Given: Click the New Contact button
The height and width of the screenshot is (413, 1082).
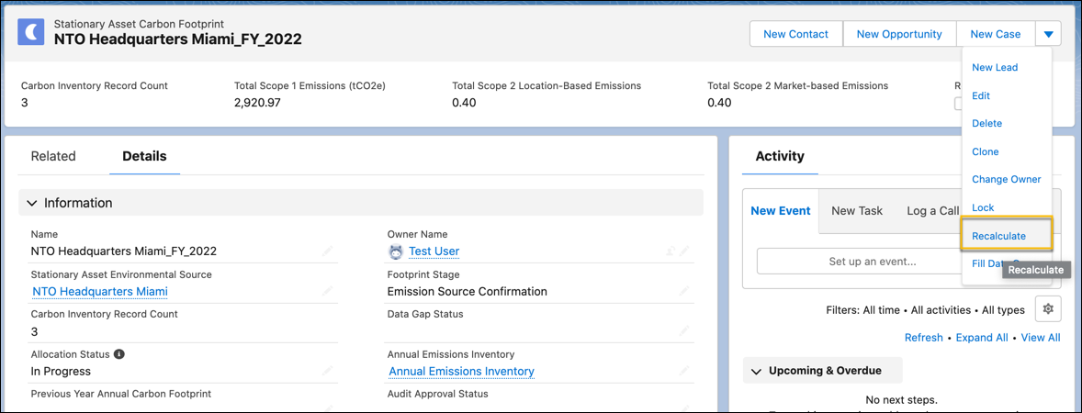Looking at the screenshot, I should [796, 34].
